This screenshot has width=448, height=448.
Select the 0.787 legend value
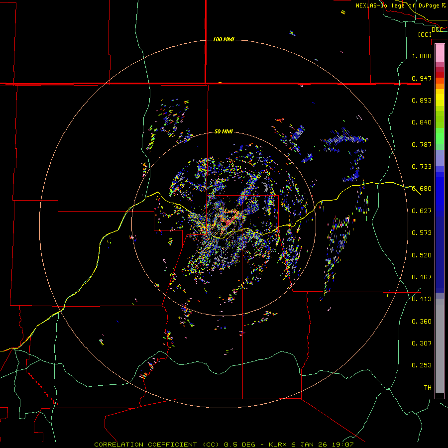click(422, 144)
